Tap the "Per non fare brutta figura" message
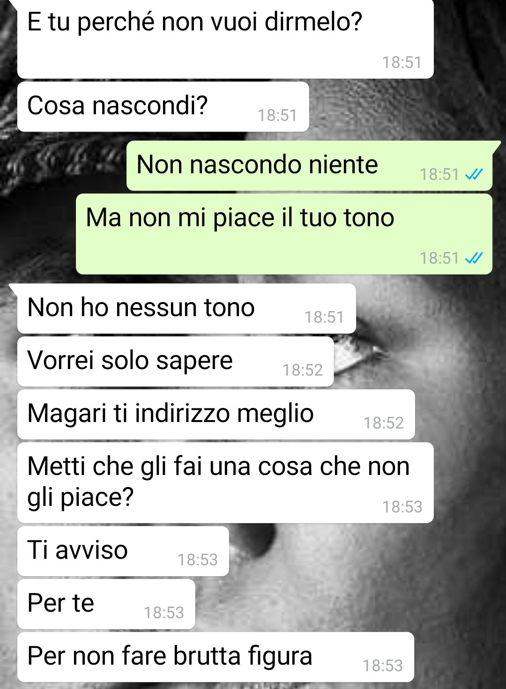The width and height of the screenshot is (506, 689). 216,657
